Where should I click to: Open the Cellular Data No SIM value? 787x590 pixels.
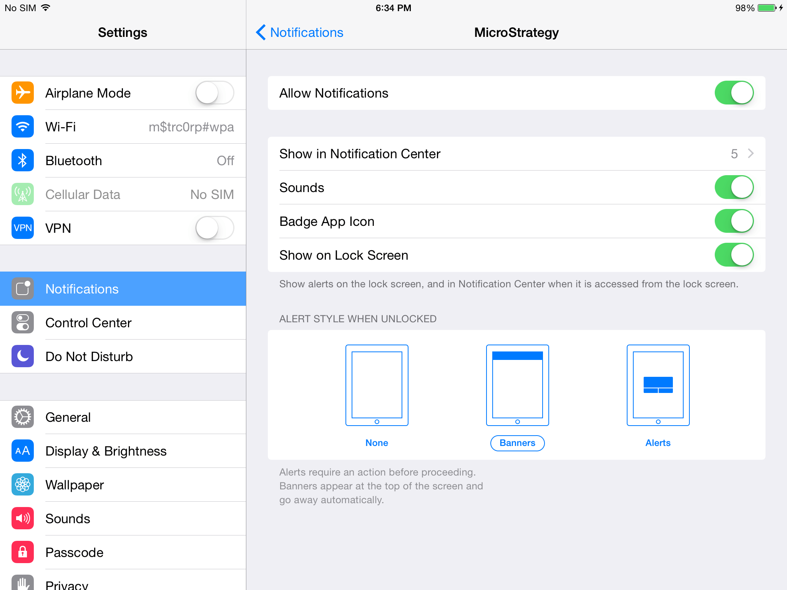point(212,194)
